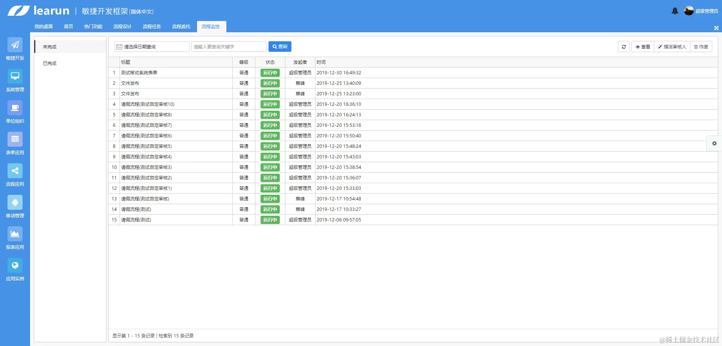This screenshot has height=346, width=722.
Task: Switch to the 首页 tab
Action: pos(68,27)
